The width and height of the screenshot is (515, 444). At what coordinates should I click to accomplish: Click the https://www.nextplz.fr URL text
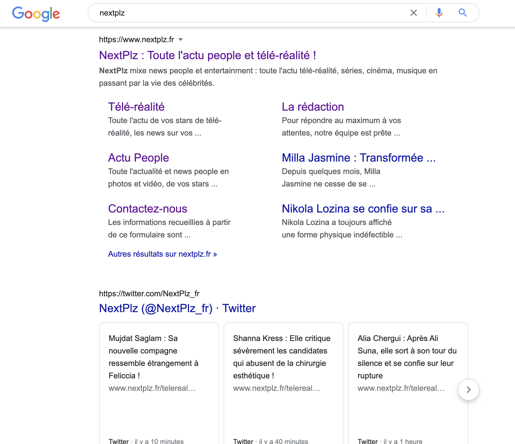pos(136,40)
